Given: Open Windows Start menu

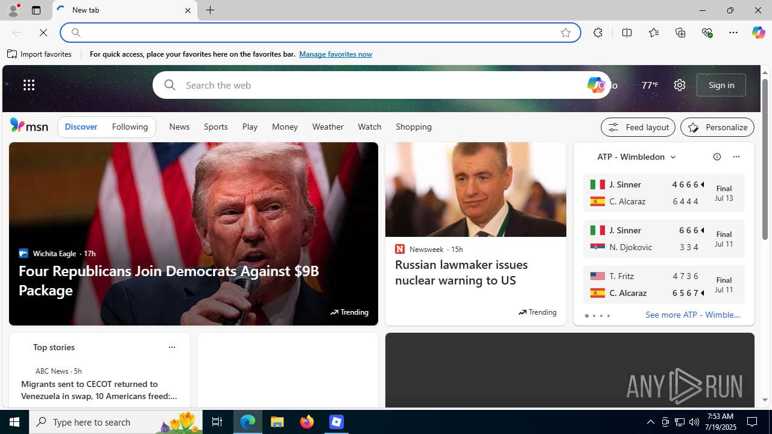Looking at the screenshot, I should coord(14,422).
